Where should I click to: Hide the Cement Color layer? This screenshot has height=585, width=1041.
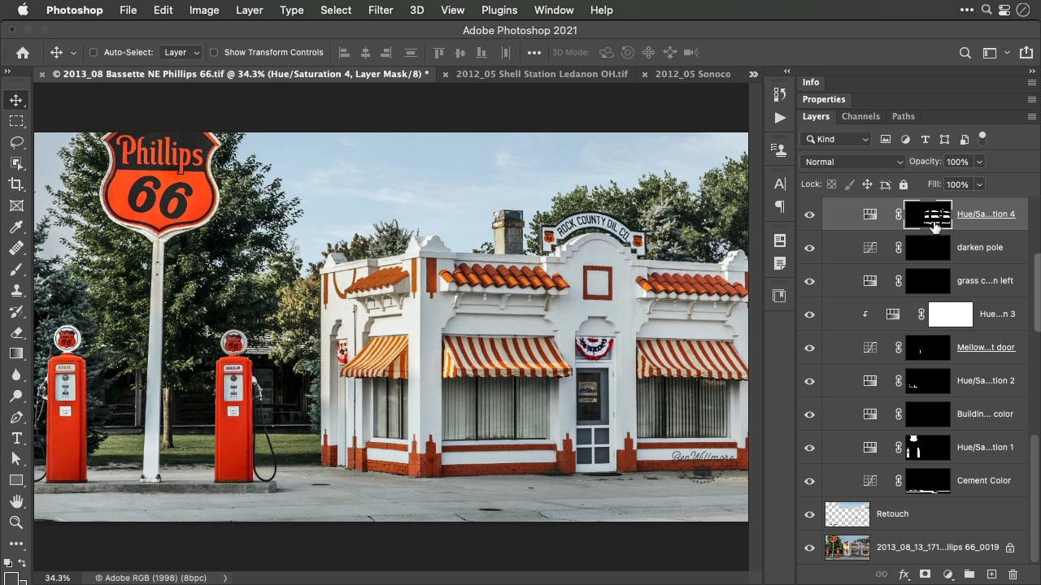point(809,481)
